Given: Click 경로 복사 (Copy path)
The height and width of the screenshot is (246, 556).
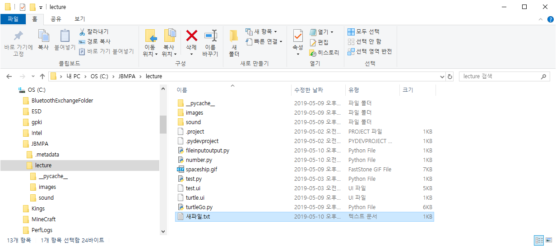Looking at the screenshot, I should [94, 41].
